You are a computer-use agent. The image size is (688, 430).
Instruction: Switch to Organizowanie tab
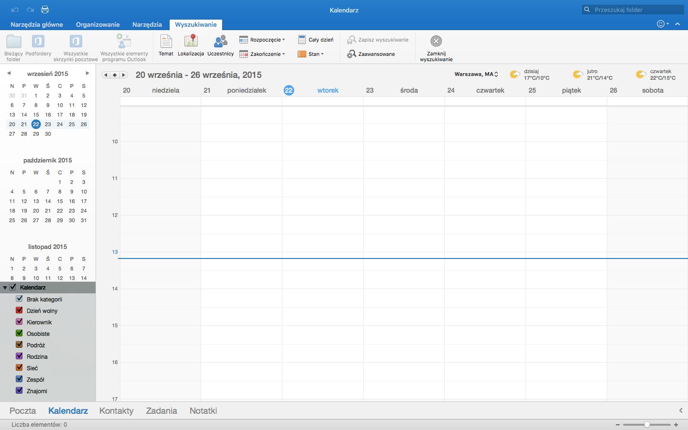[x=97, y=24]
